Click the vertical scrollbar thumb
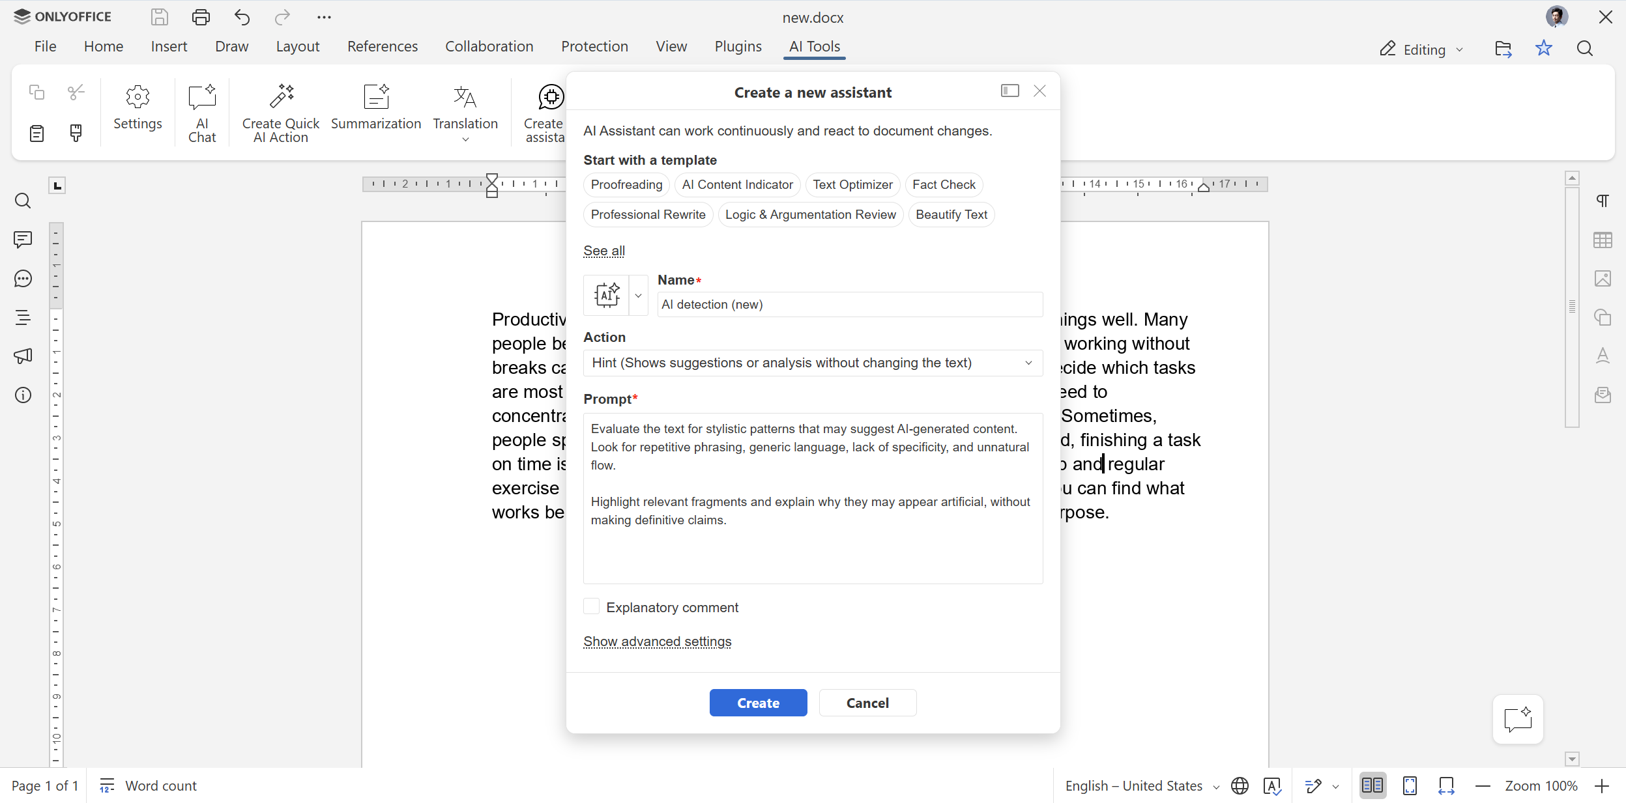This screenshot has width=1626, height=803. (1572, 307)
